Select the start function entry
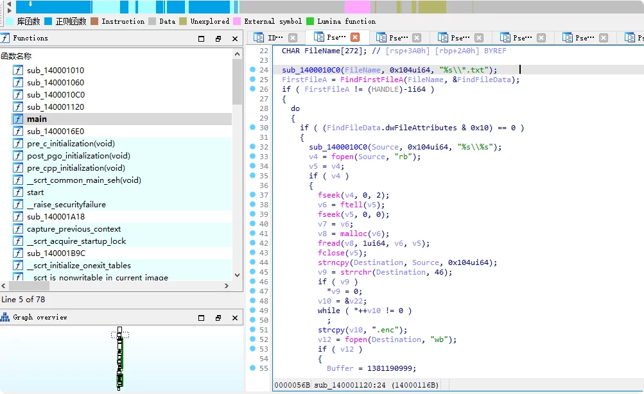This screenshot has width=644, height=394. [x=35, y=193]
